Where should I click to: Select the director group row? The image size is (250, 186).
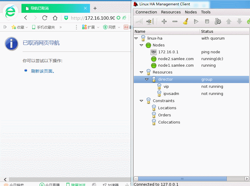191,79
